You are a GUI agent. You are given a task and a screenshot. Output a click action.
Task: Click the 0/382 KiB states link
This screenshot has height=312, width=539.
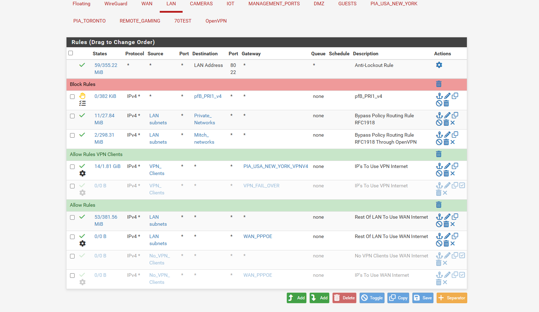[105, 96]
